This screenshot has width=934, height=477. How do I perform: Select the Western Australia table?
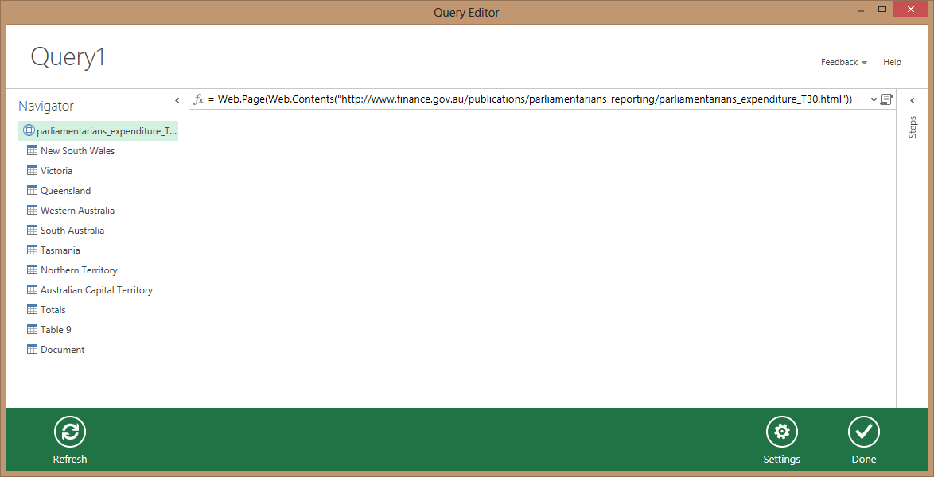[77, 211]
